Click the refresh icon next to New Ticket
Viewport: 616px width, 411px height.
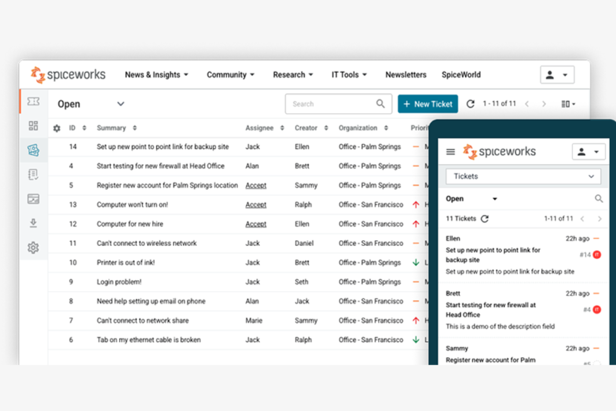click(470, 104)
